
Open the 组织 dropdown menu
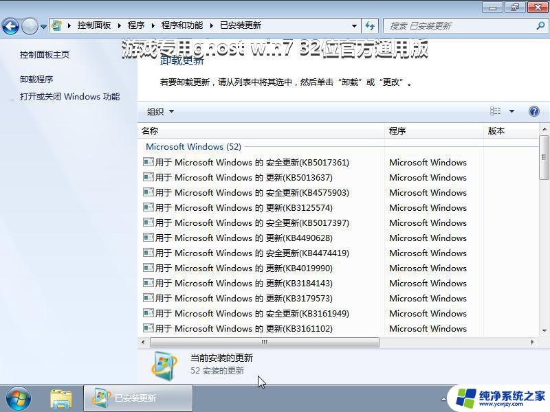click(160, 111)
